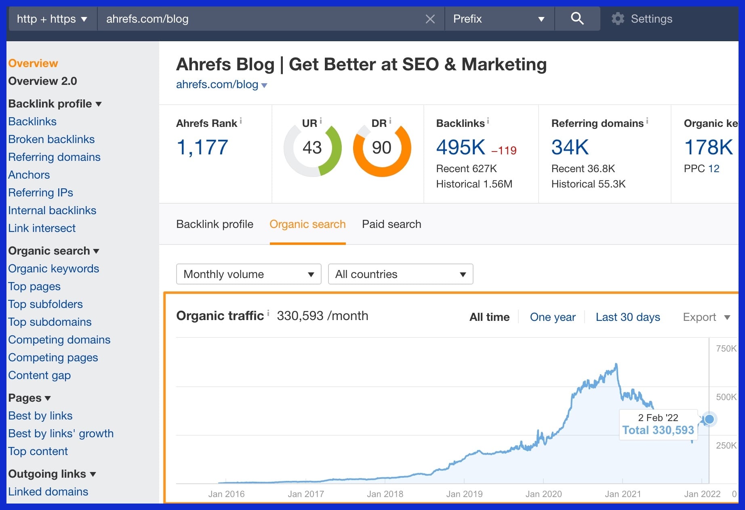The width and height of the screenshot is (745, 510).
Task: Switch chart range to Last 30 days
Action: pos(627,317)
